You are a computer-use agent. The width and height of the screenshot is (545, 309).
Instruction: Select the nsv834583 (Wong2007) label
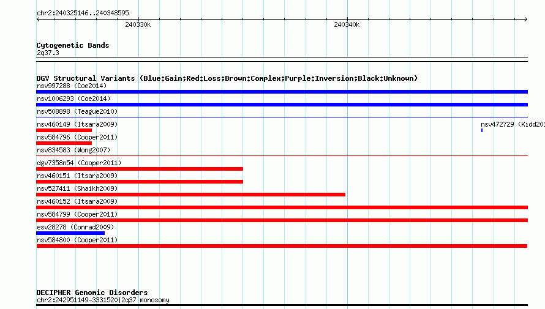click(x=73, y=150)
